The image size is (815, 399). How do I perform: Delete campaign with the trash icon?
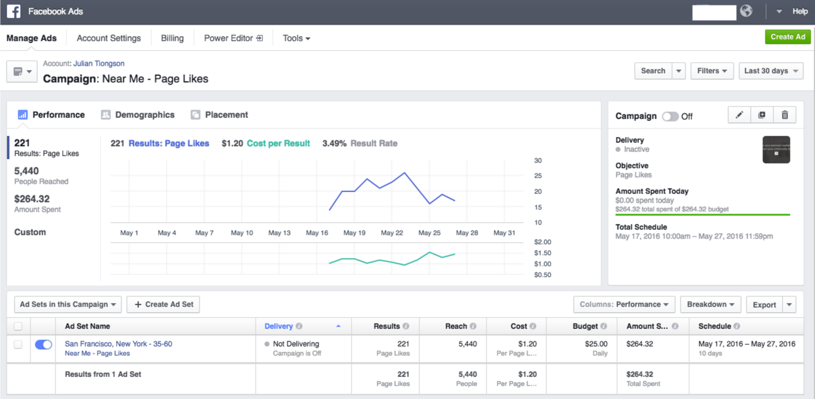pyautogui.click(x=785, y=115)
